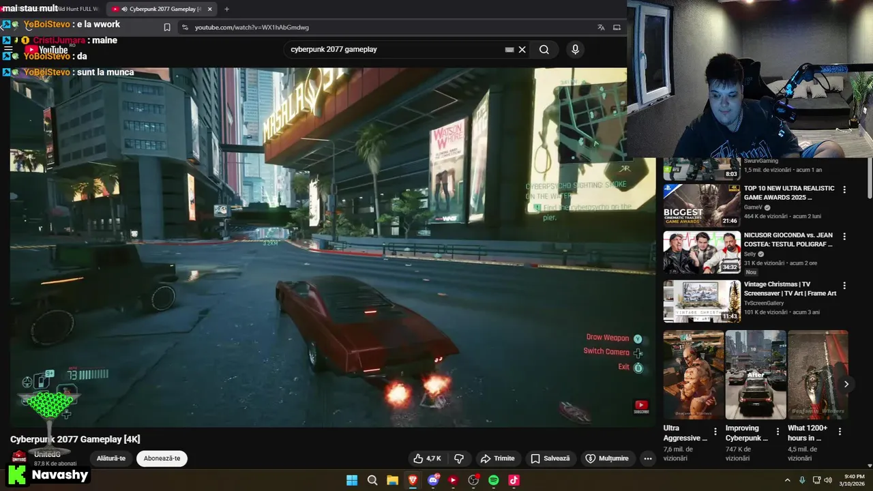
Task: Open the OBS Studio taskbar icon
Action: tap(473, 480)
